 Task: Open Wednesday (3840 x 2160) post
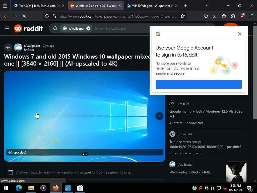pos(190,172)
